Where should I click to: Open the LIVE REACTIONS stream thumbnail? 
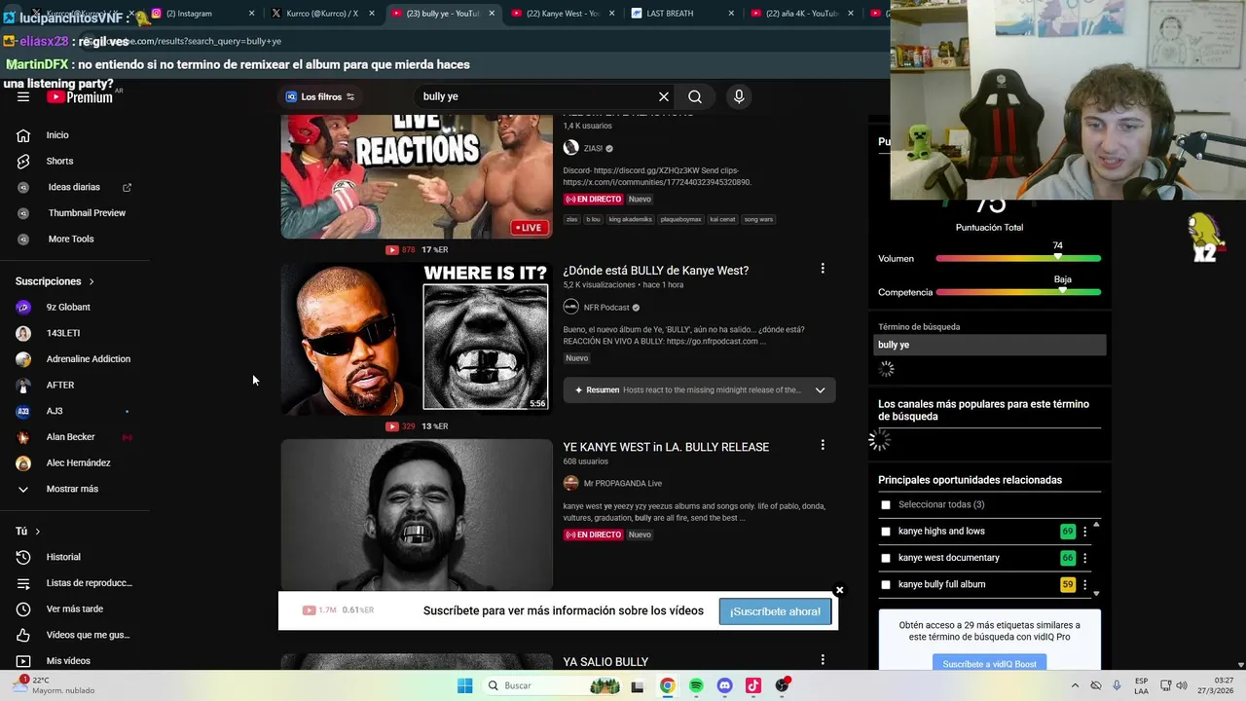tap(417, 176)
